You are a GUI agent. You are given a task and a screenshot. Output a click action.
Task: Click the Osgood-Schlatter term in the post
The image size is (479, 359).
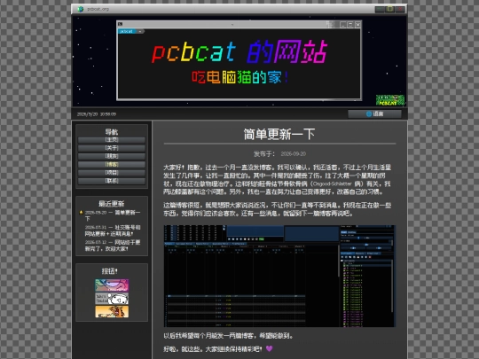click(x=333, y=183)
